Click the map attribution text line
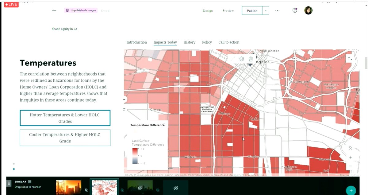368x195 pixels. (194, 175)
